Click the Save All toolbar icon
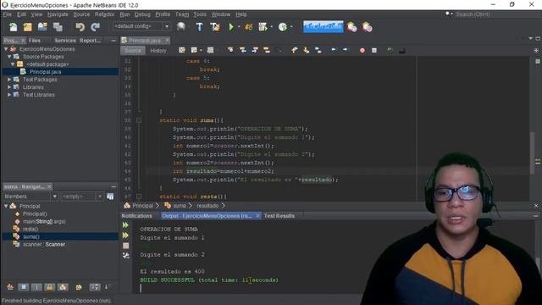542x305 pixels. coord(58,27)
